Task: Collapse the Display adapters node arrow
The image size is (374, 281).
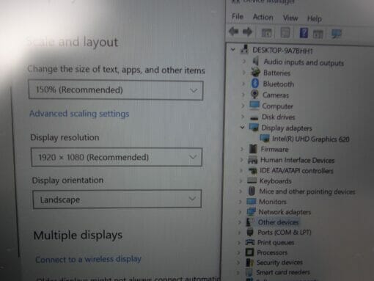Action: 242,127
